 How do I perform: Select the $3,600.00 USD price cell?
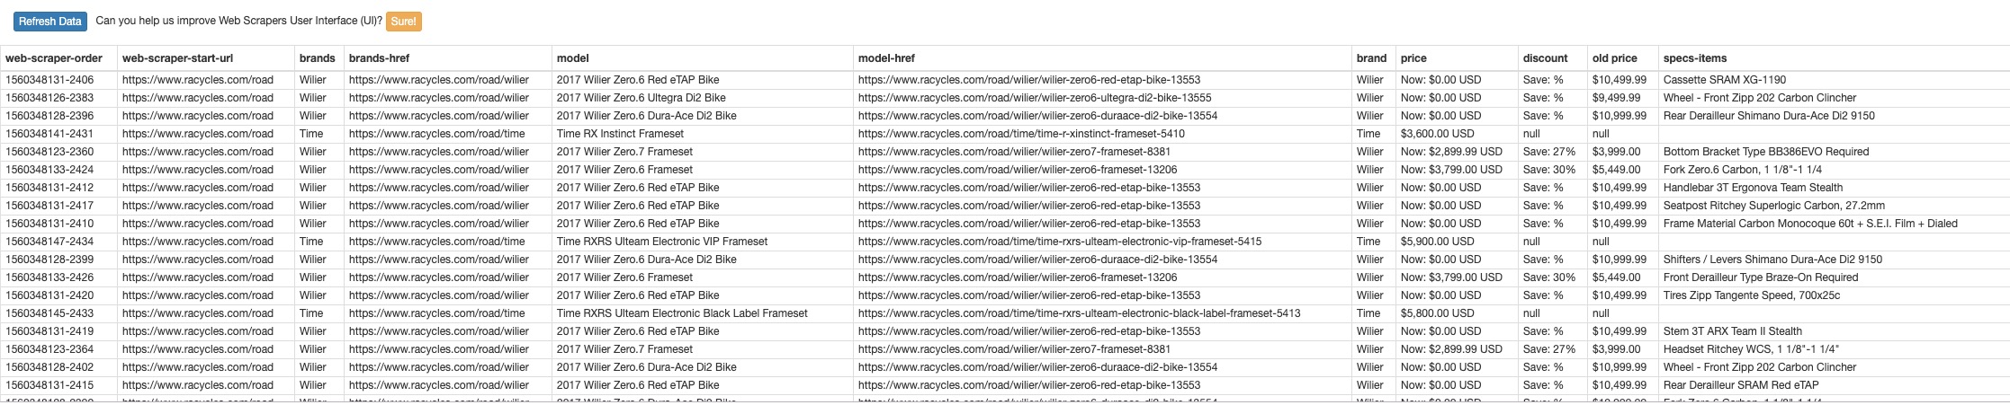[1437, 134]
